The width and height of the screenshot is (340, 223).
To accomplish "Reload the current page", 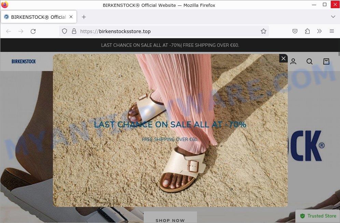I will point(33,31).
